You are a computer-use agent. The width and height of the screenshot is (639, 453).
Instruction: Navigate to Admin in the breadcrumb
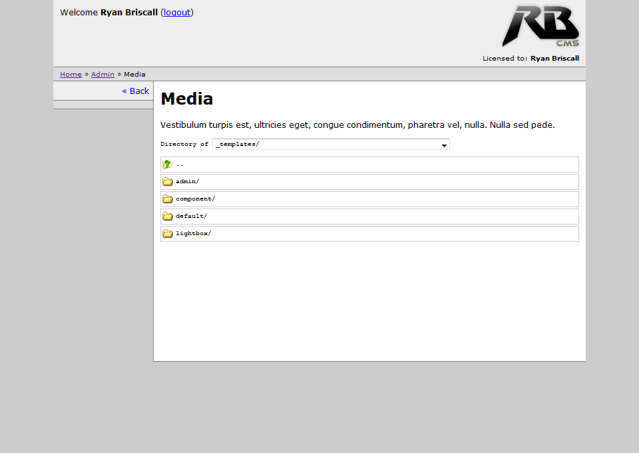tap(103, 75)
